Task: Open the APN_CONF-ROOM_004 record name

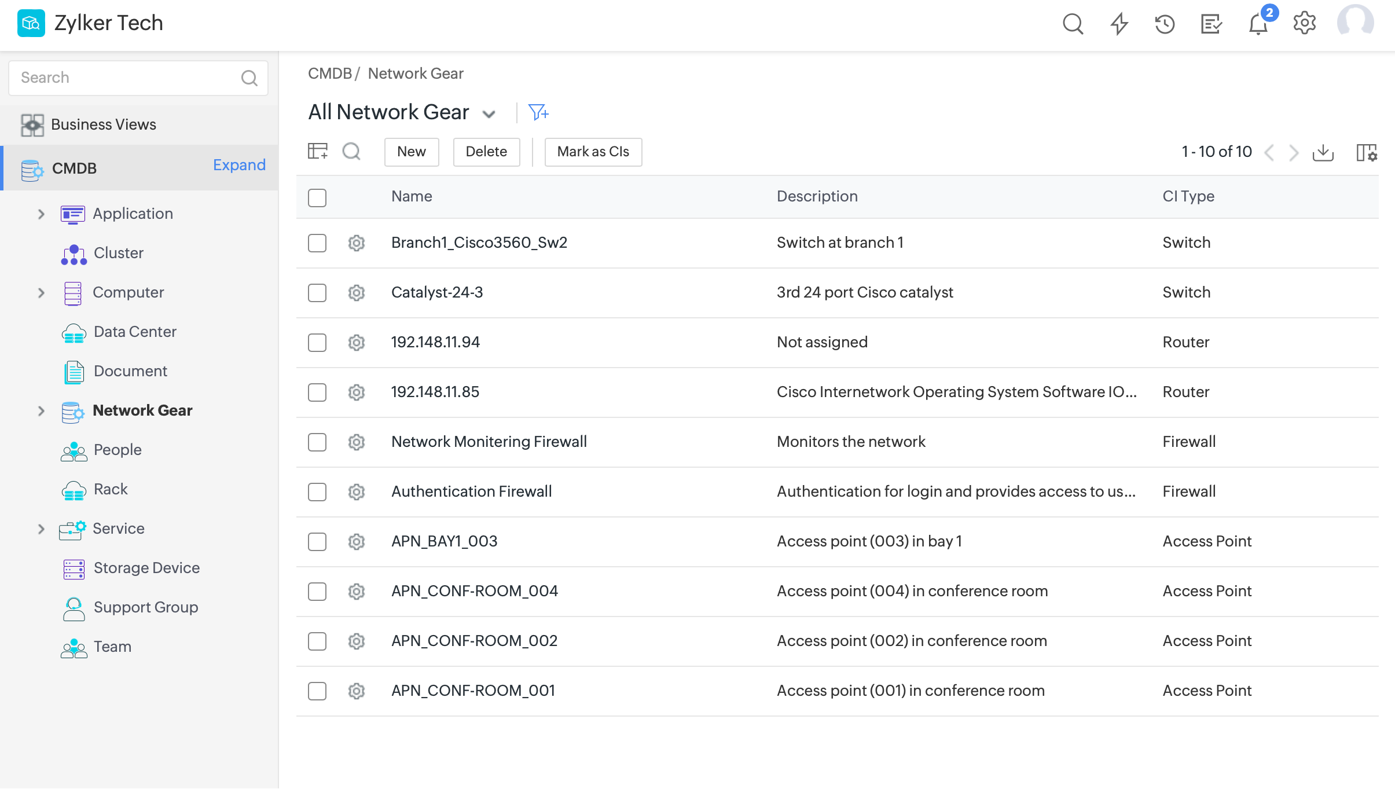Action: coord(475,591)
